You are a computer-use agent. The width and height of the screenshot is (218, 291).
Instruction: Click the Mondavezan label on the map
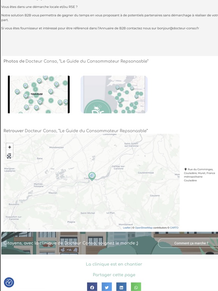coord(56,147)
